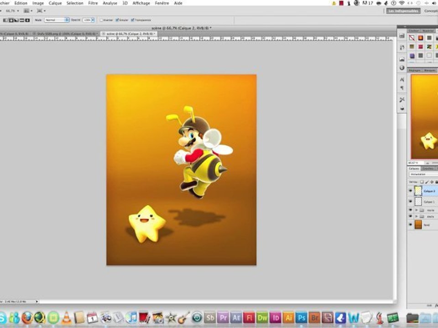Open the Mini Bridge panel icon
The height and width of the screenshot is (328, 438).
click(402, 36)
